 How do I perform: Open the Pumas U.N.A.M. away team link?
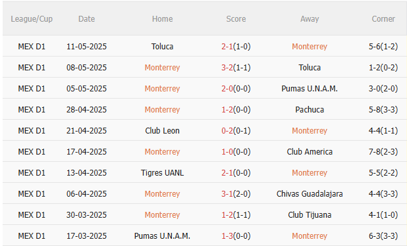click(x=310, y=88)
